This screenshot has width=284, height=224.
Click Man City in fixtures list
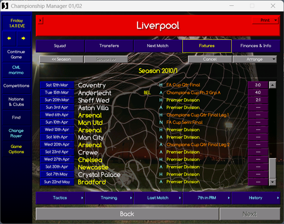pos(91,138)
